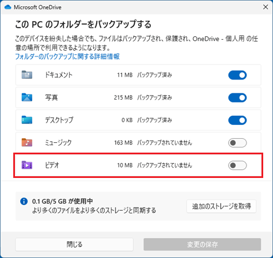Turn off backup toggle for ドキュメント

point(237,75)
